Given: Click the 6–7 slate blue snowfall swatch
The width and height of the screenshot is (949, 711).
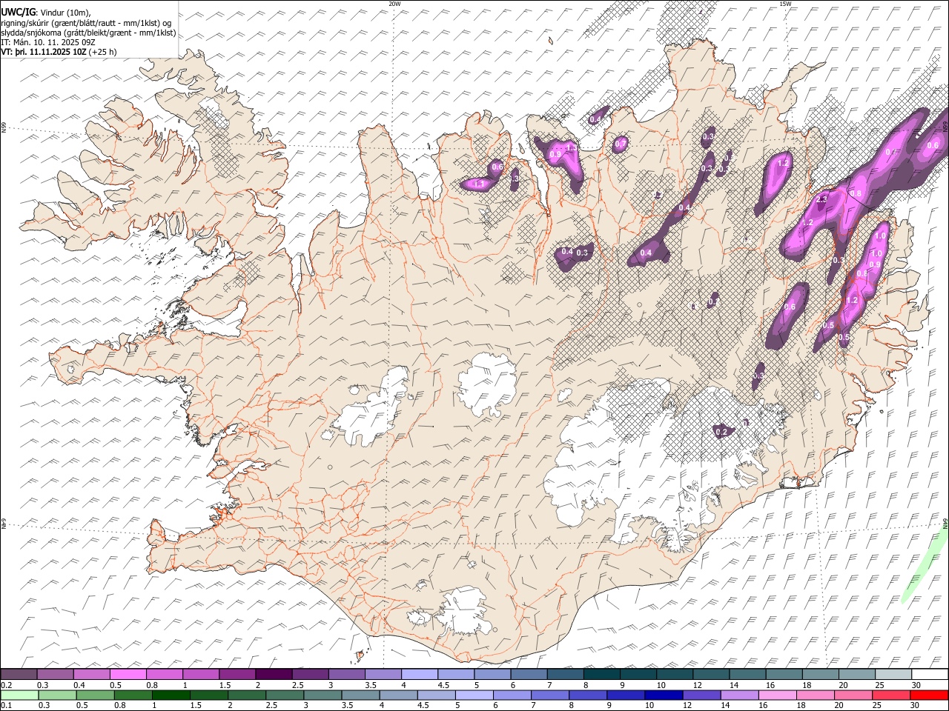Looking at the screenshot, I should click(x=529, y=674).
